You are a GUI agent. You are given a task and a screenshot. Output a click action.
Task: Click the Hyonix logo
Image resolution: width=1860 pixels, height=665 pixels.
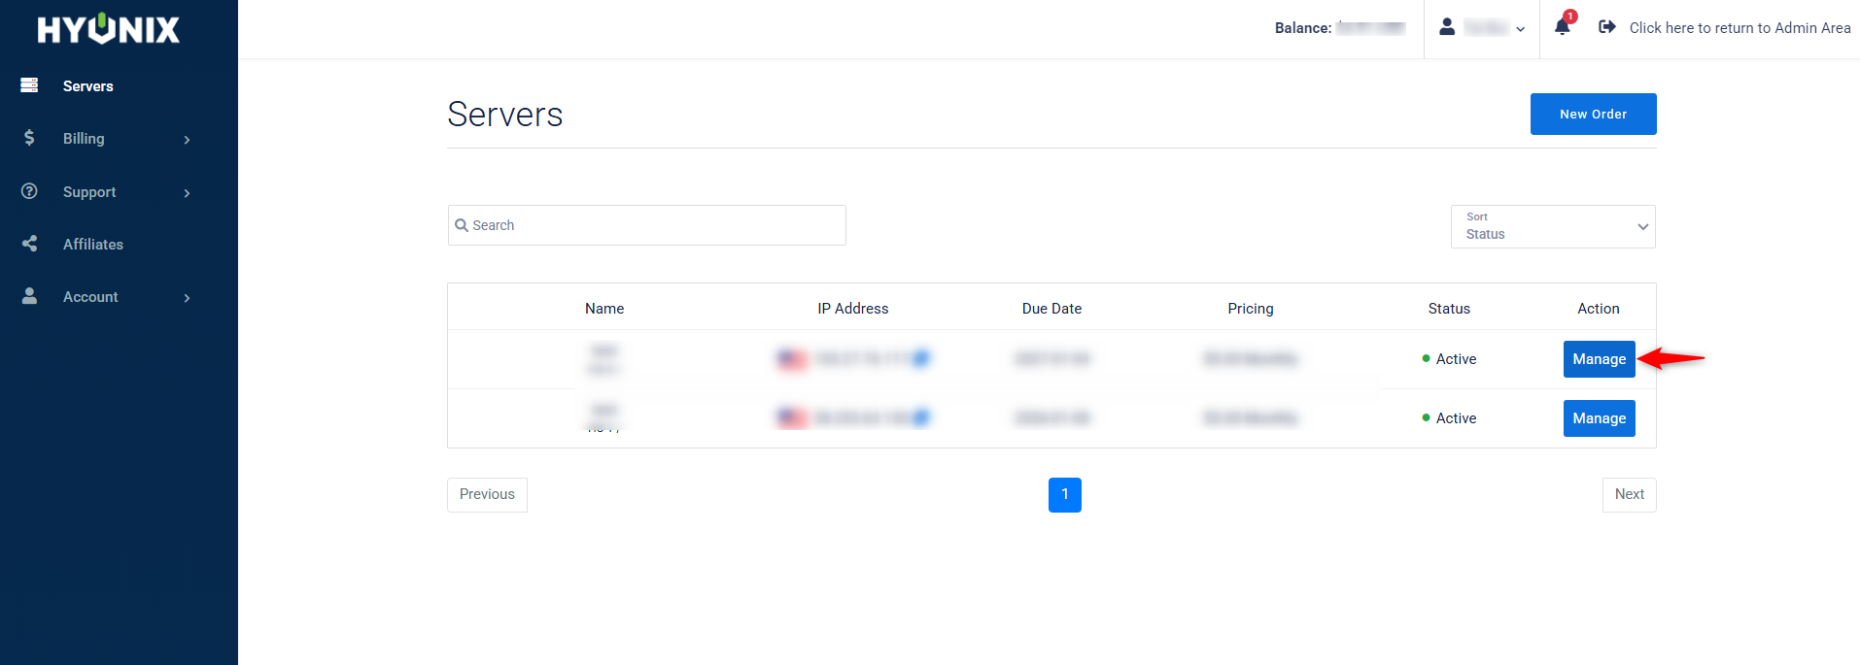click(x=109, y=29)
